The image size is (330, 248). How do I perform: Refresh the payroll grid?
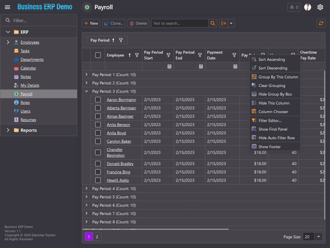tap(321, 23)
